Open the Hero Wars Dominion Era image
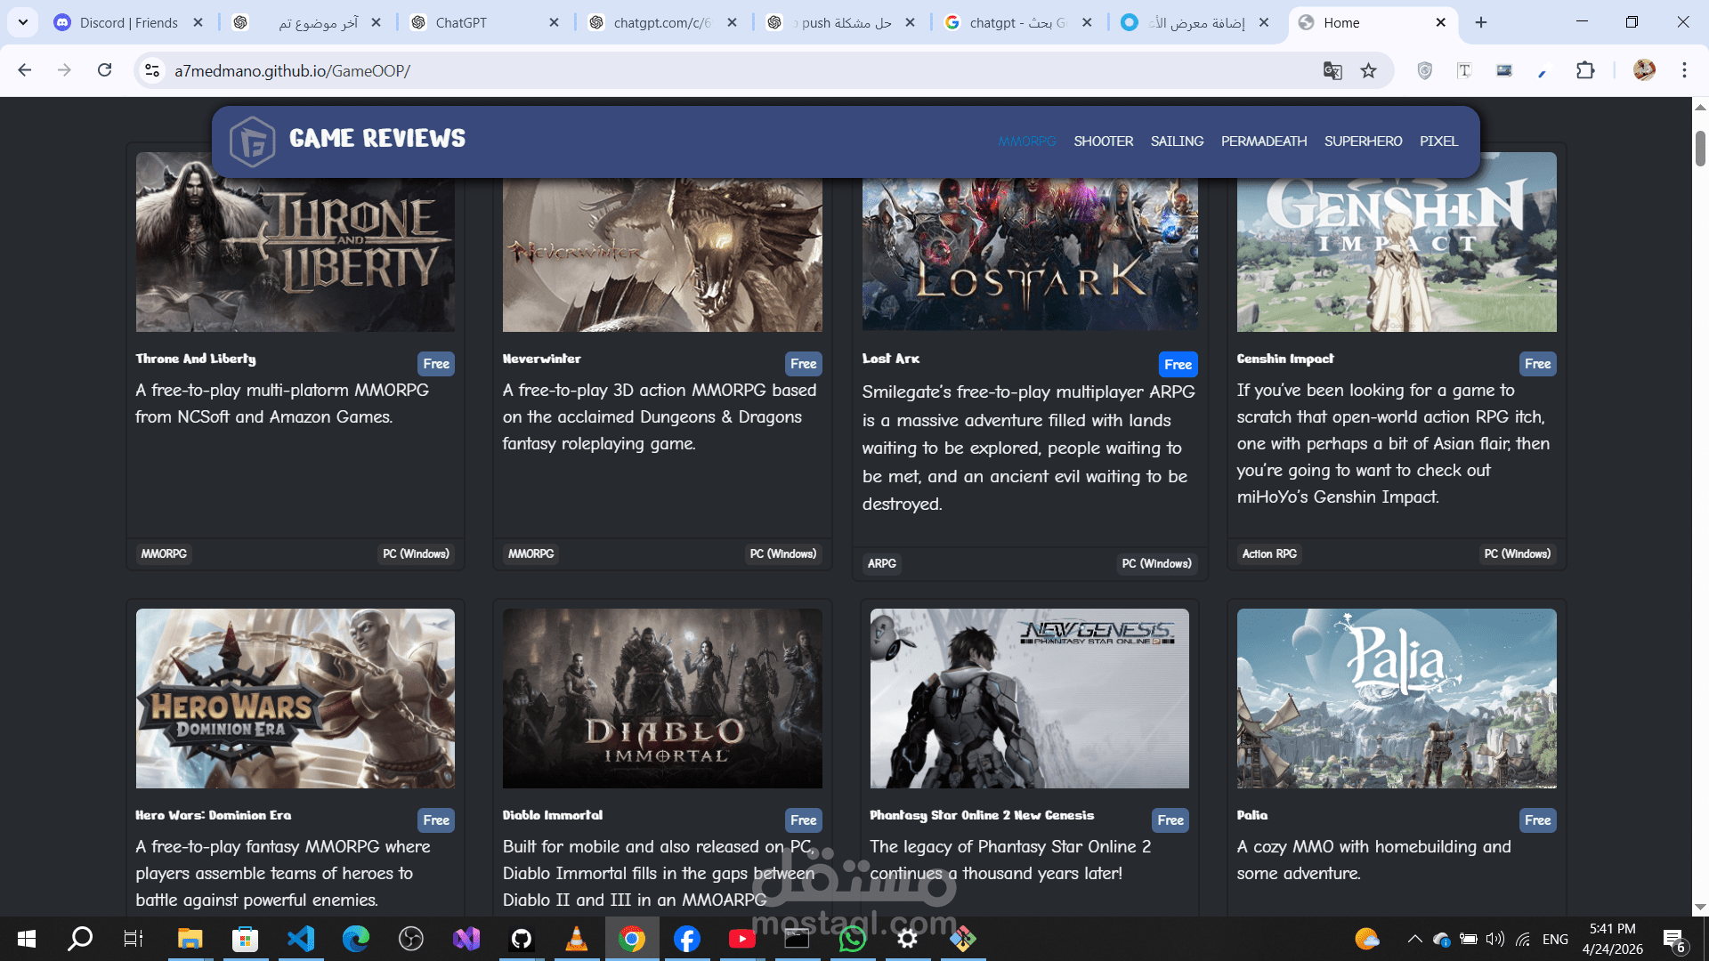 [296, 699]
